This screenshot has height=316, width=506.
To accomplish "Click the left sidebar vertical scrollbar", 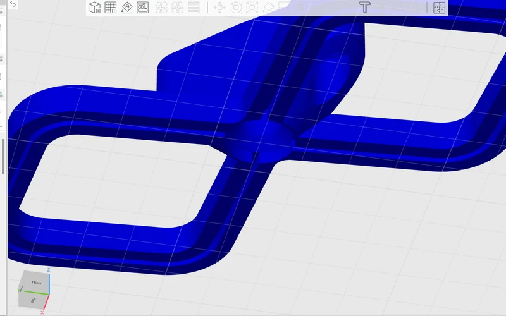I will (x=3, y=156).
